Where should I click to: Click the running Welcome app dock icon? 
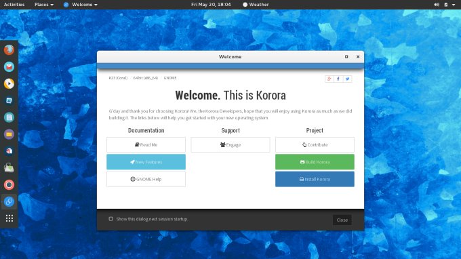(9, 201)
